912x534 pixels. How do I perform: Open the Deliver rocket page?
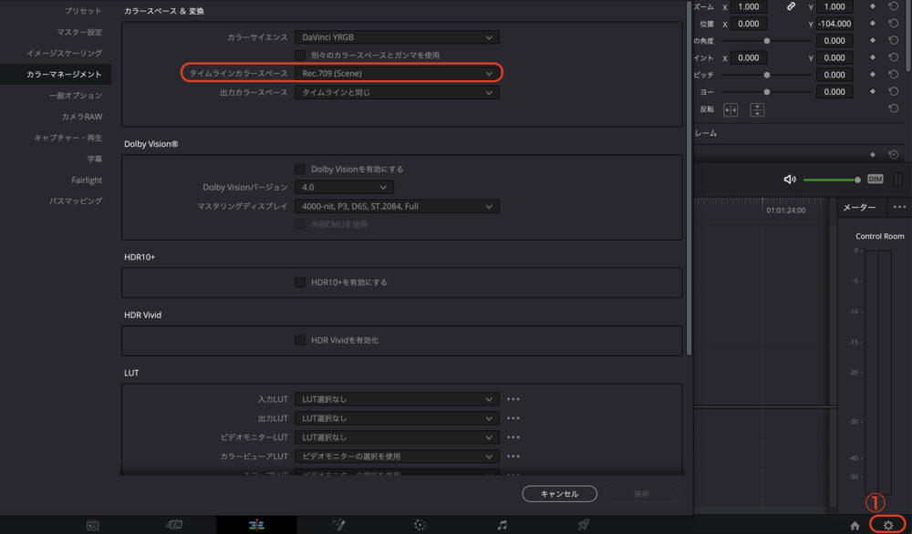582,525
